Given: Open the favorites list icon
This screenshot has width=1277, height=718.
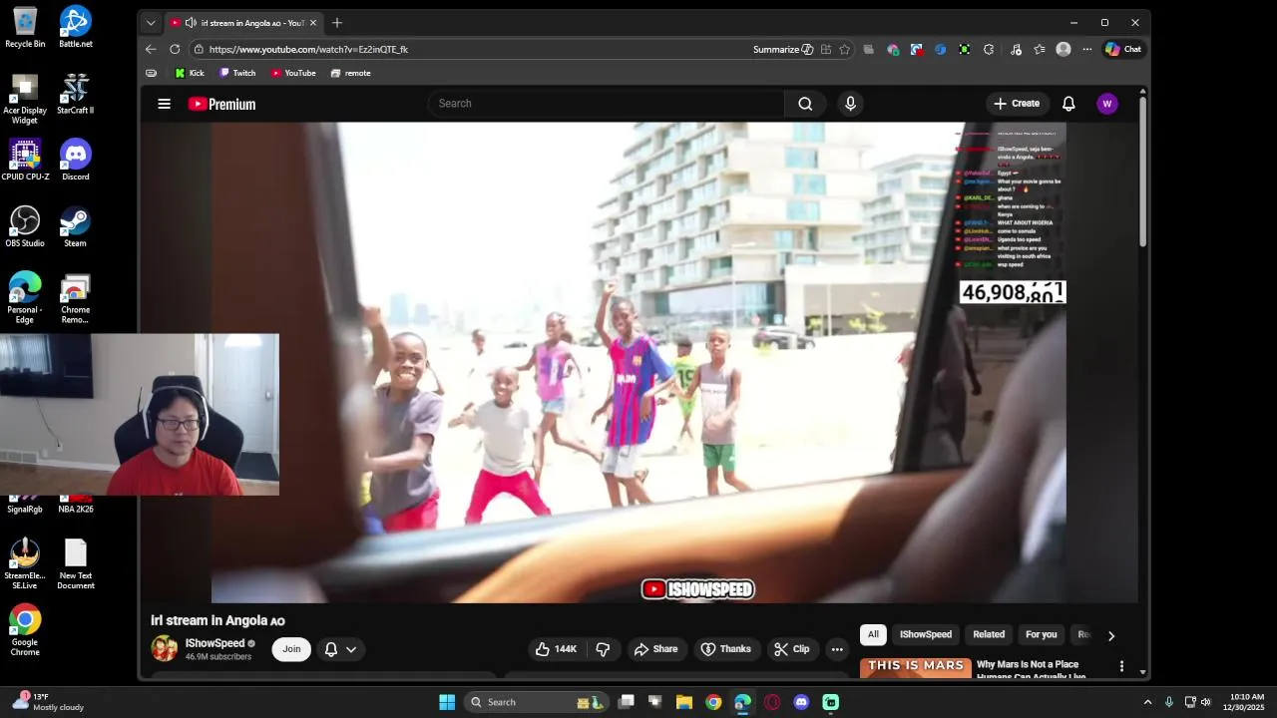Looking at the screenshot, I should [x=1040, y=49].
